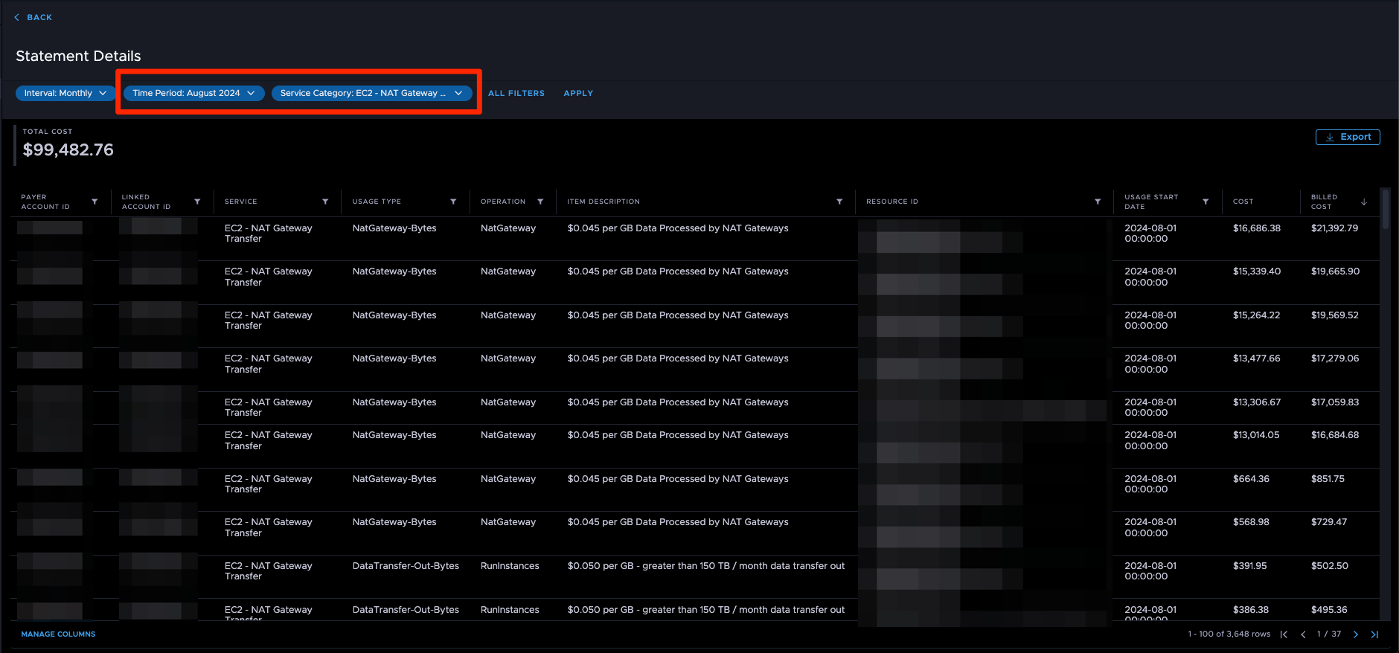This screenshot has height=653, width=1399.
Task: Open the Interval: Monthly dropdown
Action: point(65,93)
